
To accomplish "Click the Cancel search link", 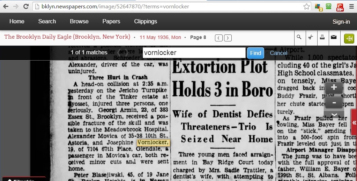I will point(278,53).
